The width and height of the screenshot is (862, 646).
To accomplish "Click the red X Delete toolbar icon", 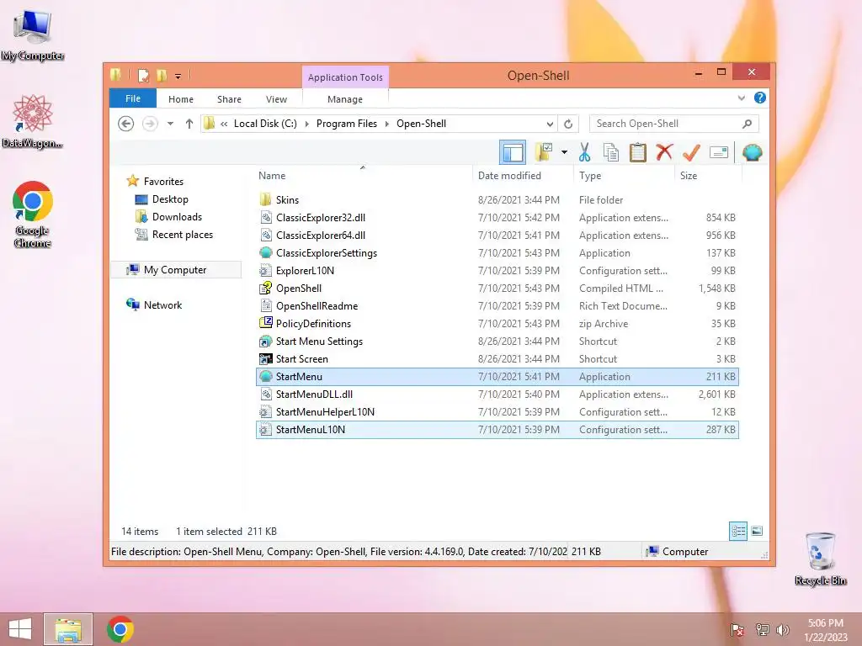I will [x=664, y=151].
